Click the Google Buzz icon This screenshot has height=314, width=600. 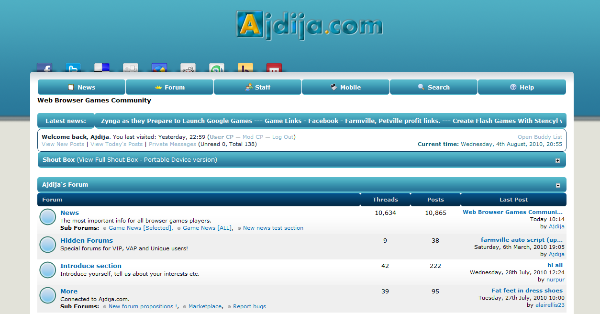pos(159,68)
